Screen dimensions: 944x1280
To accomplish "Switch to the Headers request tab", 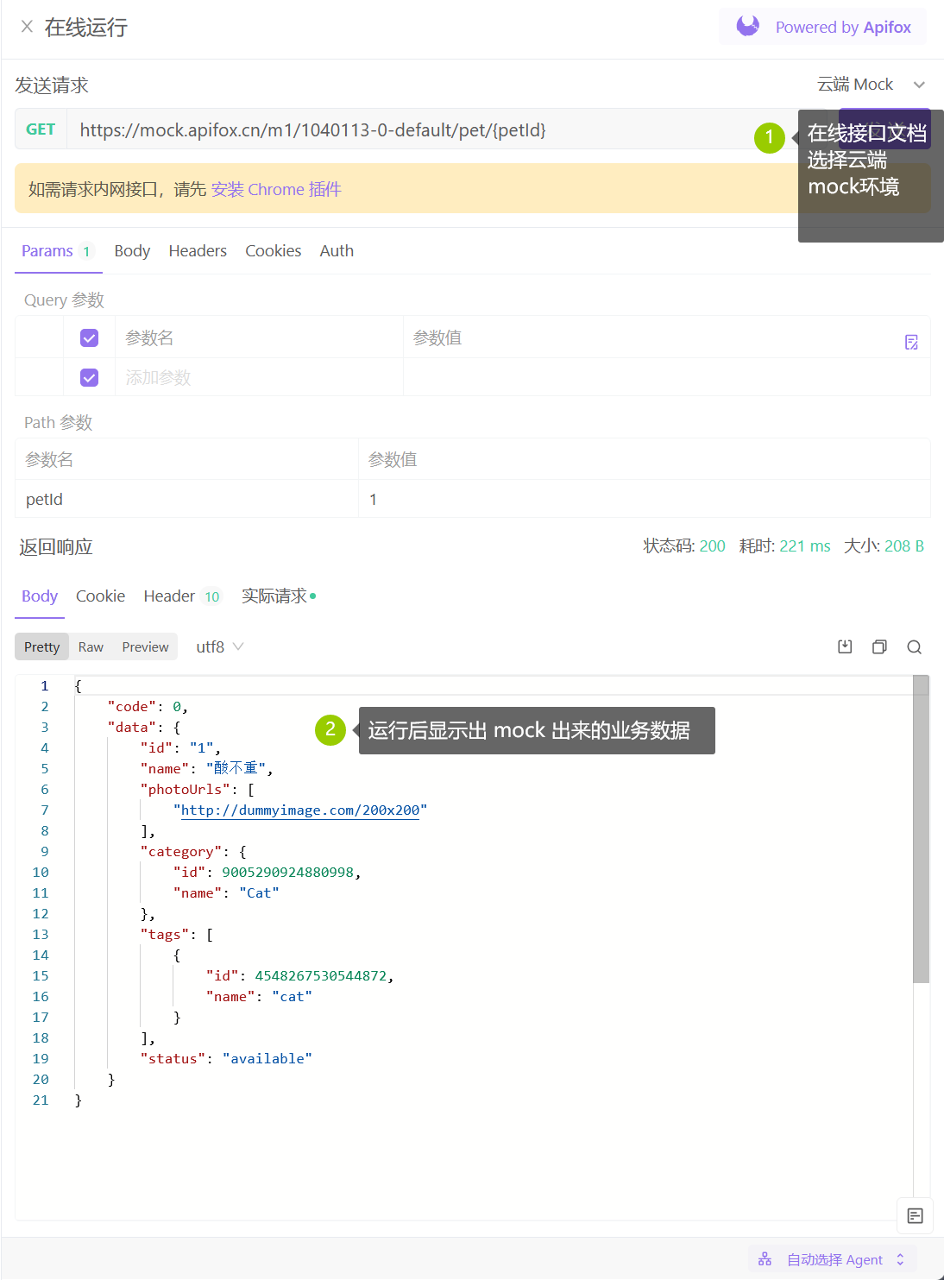I will tap(198, 251).
